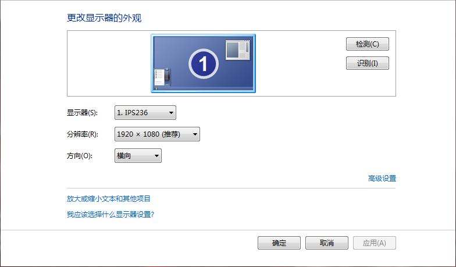Click arrow beside 横向 orientation value
This screenshot has height=267, width=456.
point(156,156)
